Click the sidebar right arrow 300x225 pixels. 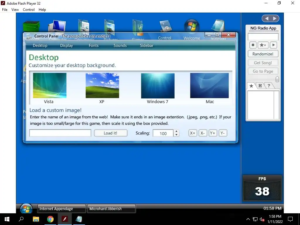click(x=275, y=18)
